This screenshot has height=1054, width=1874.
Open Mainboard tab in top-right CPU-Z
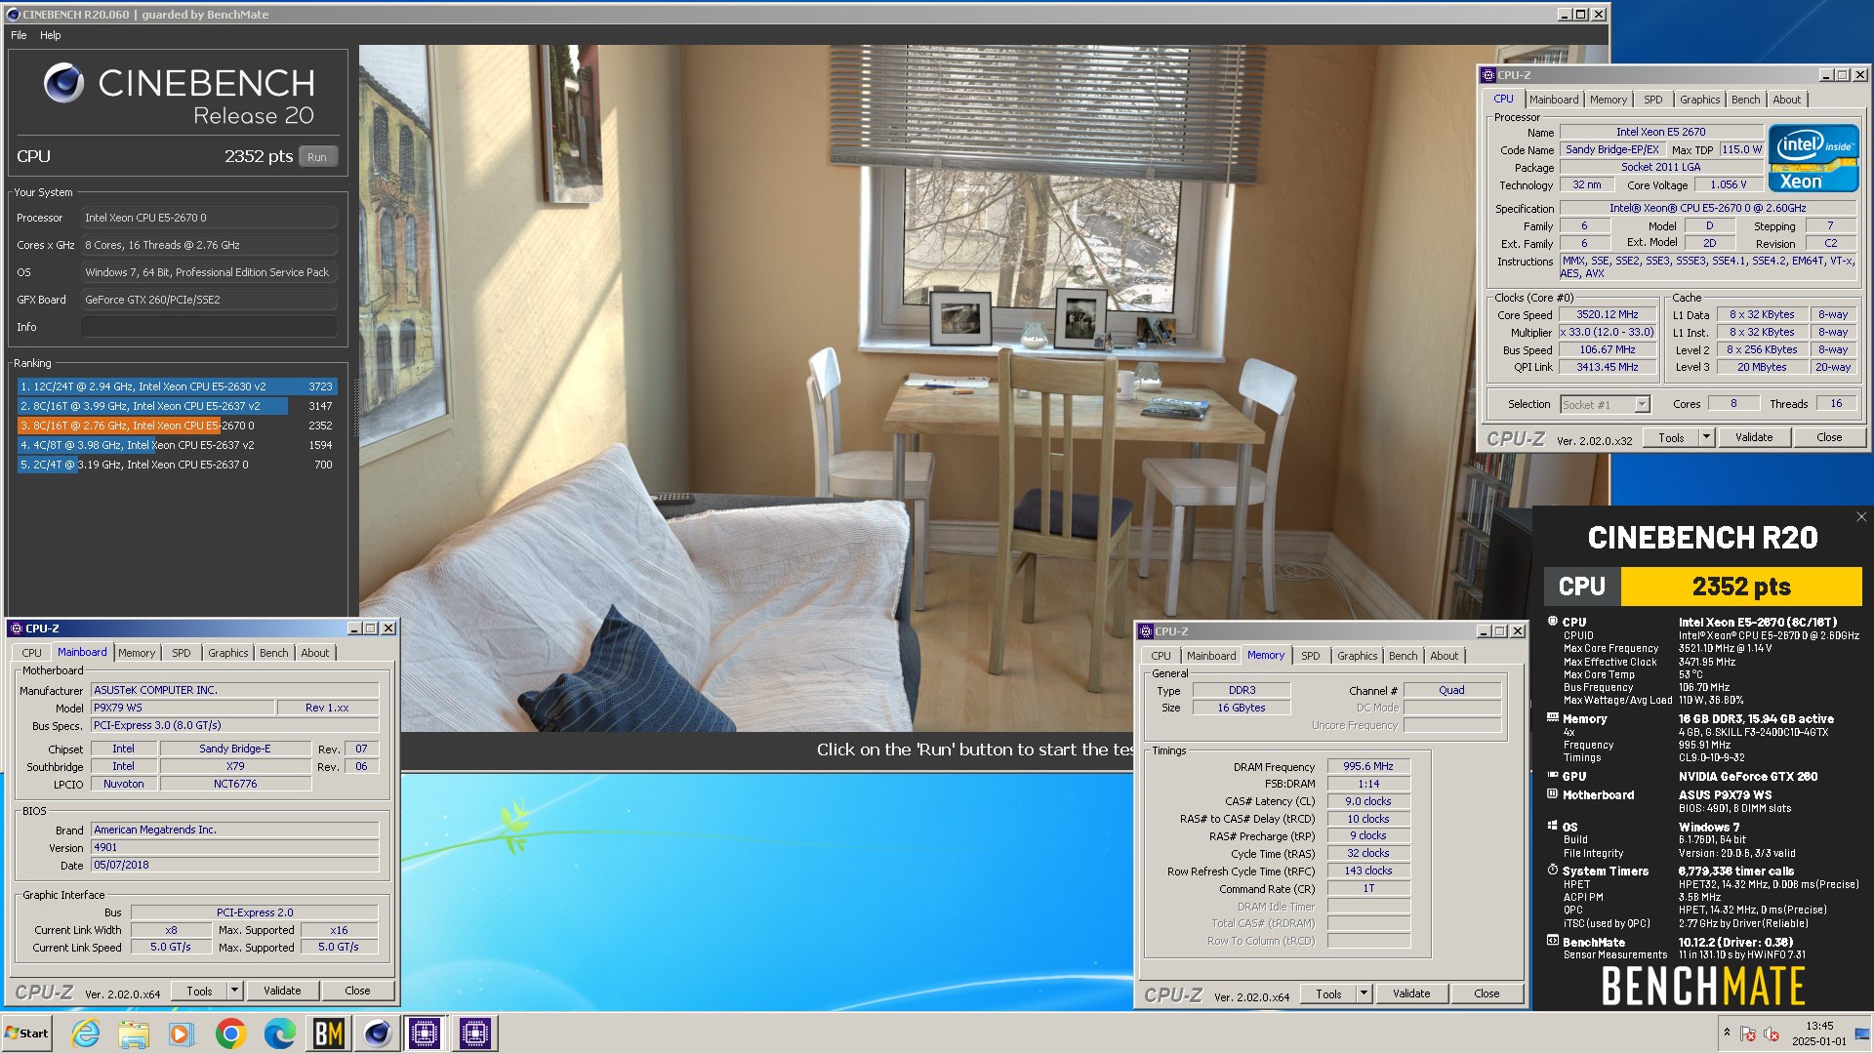tap(1554, 100)
